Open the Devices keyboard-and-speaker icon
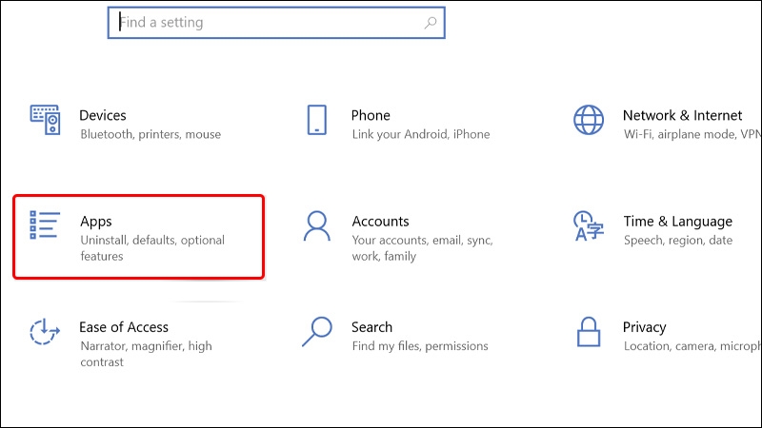Image resolution: width=762 pixels, height=428 pixels. 45,120
